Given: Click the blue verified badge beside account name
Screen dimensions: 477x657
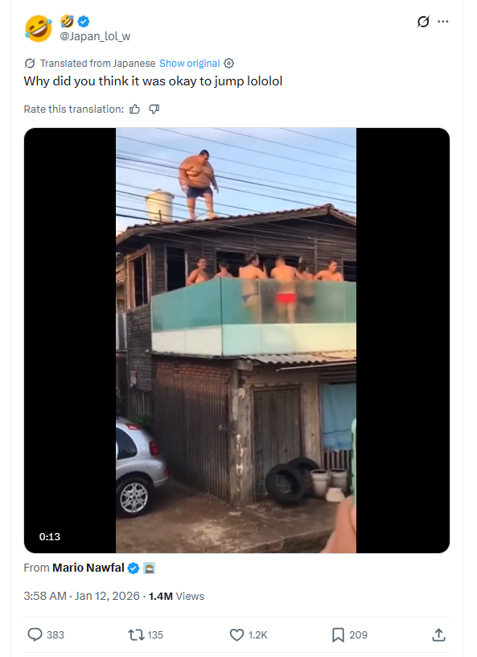Looking at the screenshot, I should pos(84,21).
